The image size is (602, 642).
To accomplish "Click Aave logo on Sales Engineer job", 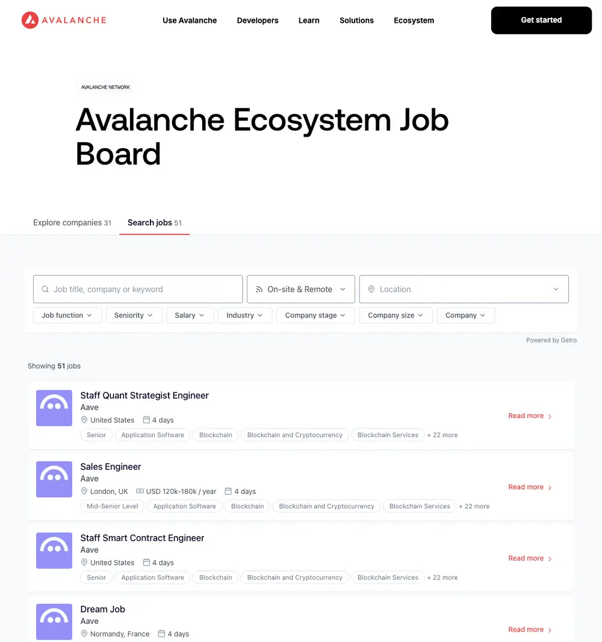I will click(x=54, y=479).
